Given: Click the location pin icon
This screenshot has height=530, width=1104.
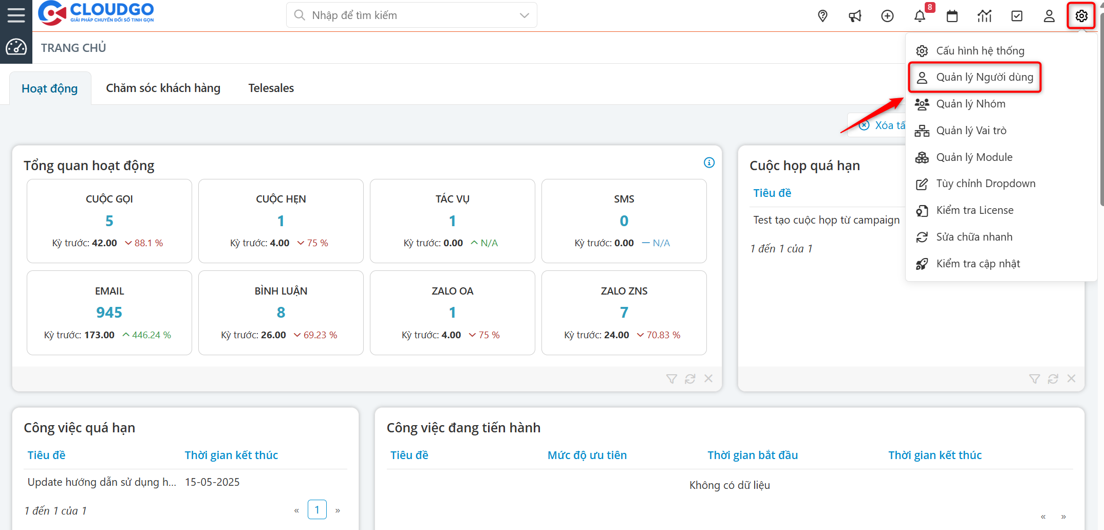Looking at the screenshot, I should tap(822, 16).
